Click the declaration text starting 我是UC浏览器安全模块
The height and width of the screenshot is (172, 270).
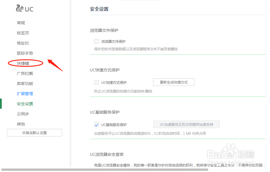point(180,165)
